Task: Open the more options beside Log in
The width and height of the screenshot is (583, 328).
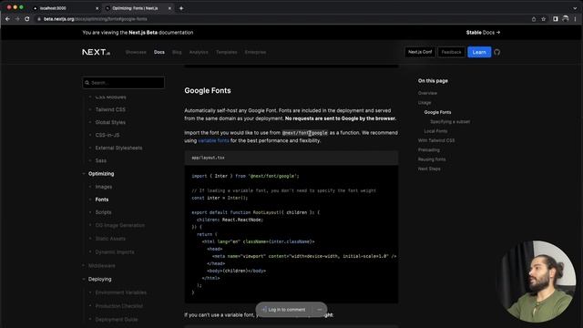Action: point(320,310)
